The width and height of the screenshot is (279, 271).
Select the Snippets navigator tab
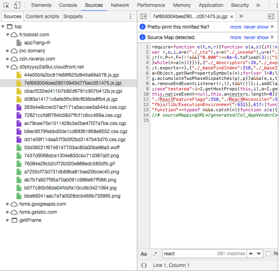point(73,17)
